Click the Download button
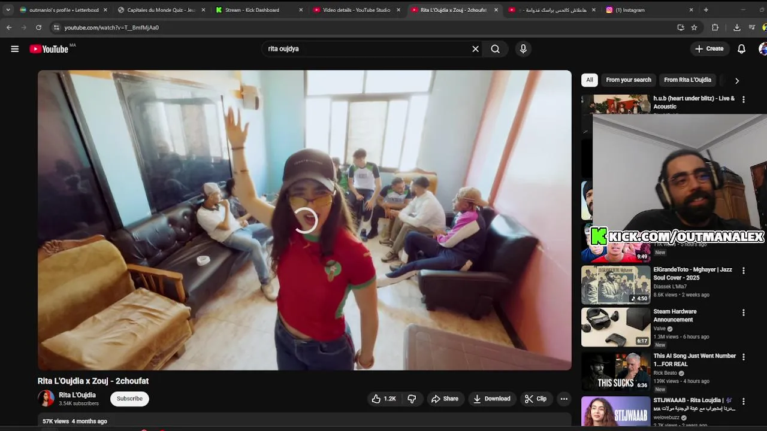767x431 pixels. [x=491, y=399]
